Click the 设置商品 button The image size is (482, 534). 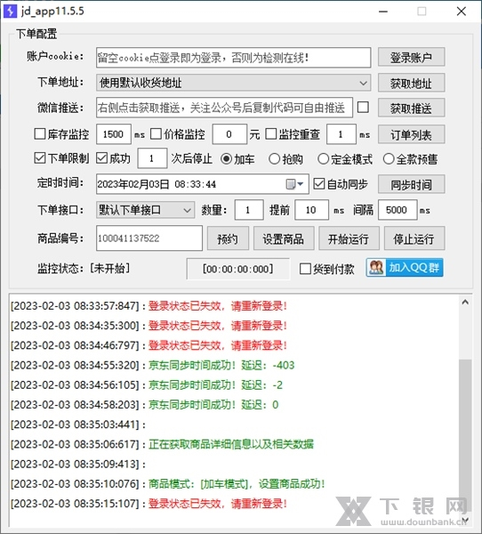(x=283, y=239)
